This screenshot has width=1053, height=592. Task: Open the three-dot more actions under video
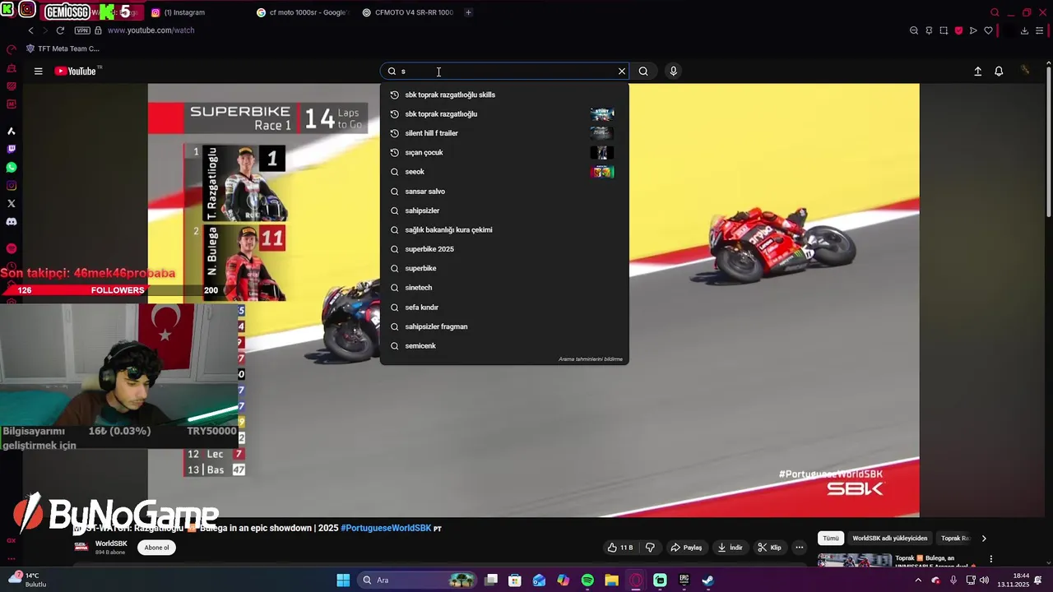(x=799, y=548)
